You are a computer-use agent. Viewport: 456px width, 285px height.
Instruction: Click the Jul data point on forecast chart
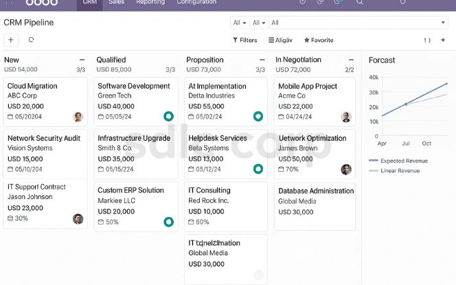click(406, 104)
